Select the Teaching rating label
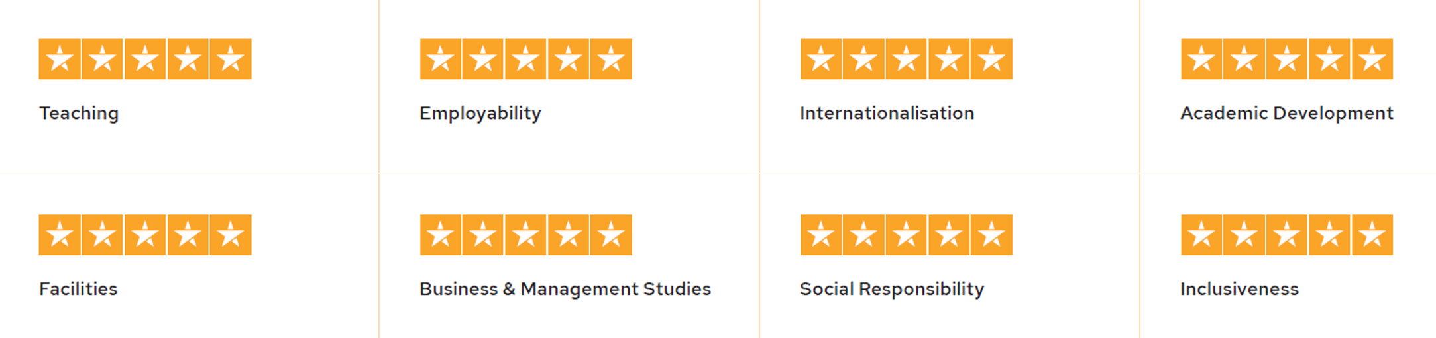Screen dimensions: 1436x338 [x=79, y=114]
